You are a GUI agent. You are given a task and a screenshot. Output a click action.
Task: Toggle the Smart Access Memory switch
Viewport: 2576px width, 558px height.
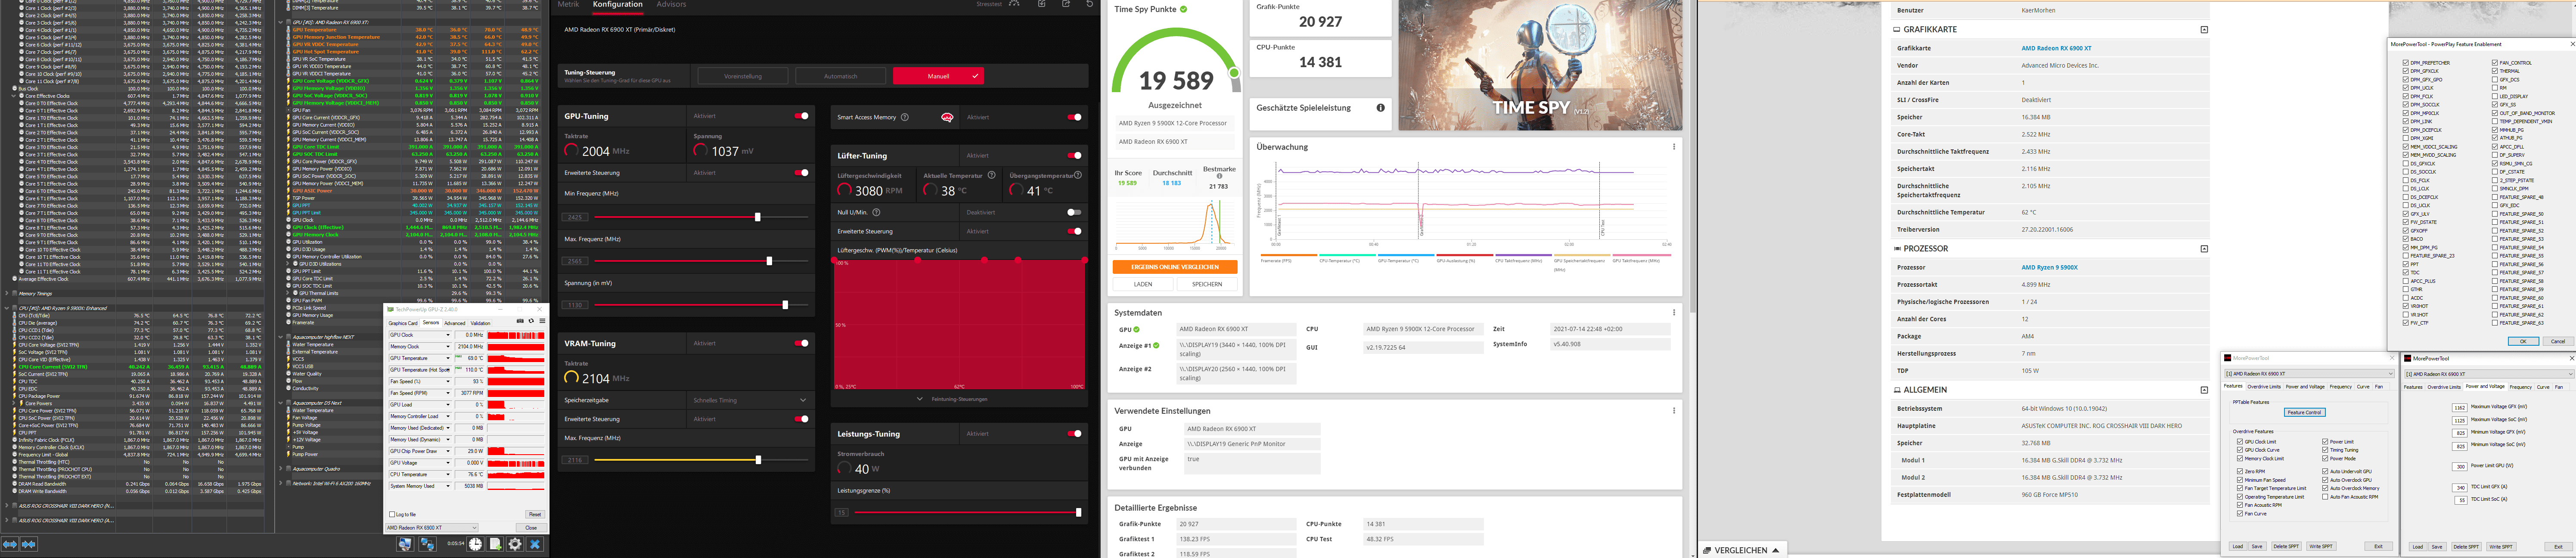coord(1074,117)
